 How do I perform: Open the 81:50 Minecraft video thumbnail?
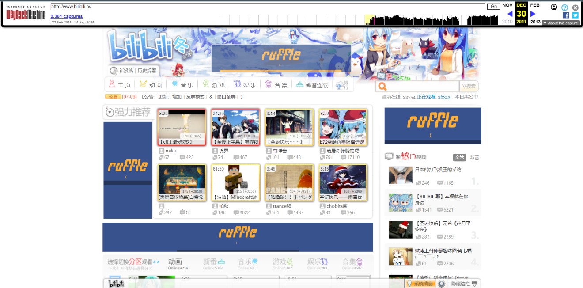(x=235, y=182)
